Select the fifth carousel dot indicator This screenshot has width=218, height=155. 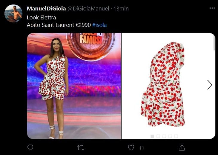pyautogui.click(x=176, y=136)
